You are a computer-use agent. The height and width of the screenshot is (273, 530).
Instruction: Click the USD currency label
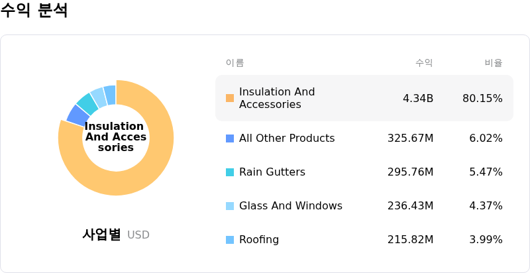(x=138, y=235)
